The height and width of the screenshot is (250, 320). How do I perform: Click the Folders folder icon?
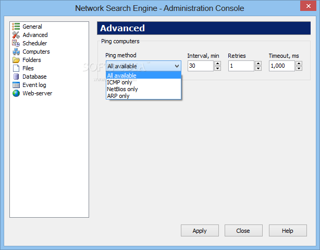pos(16,60)
